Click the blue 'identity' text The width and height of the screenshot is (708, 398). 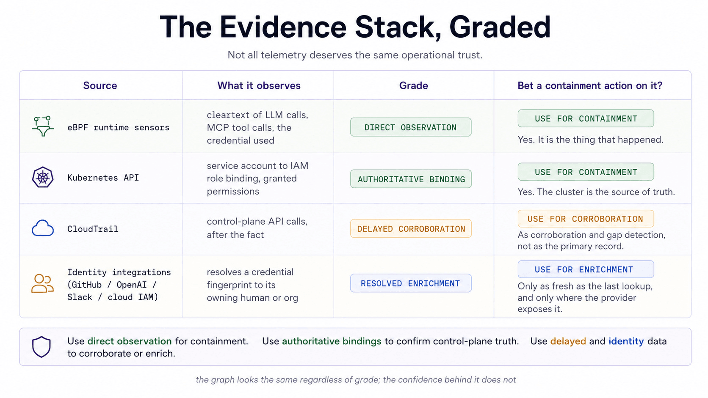tap(626, 341)
